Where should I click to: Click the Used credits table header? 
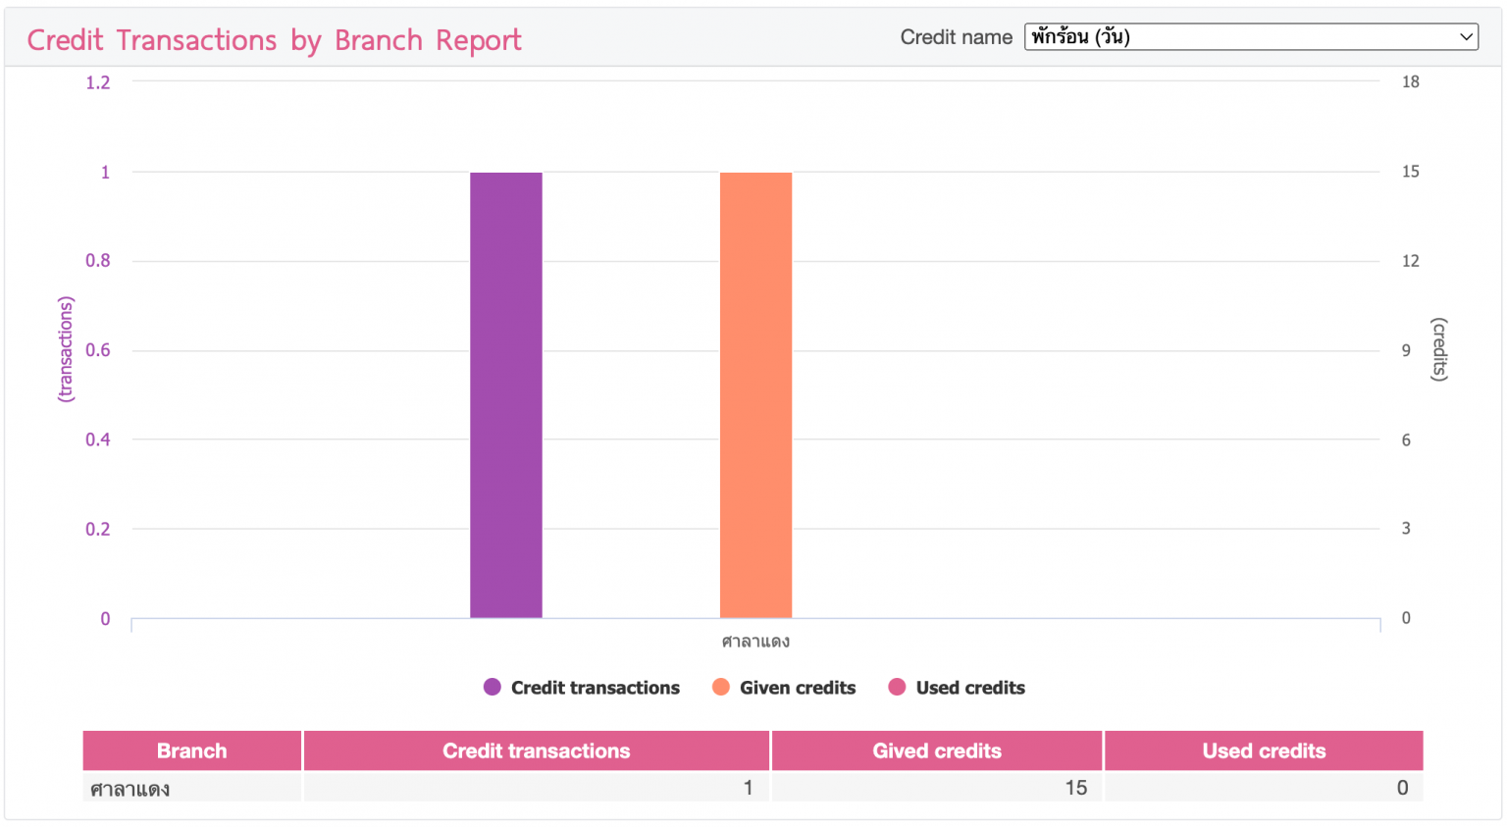click(x=1264, y=750)
